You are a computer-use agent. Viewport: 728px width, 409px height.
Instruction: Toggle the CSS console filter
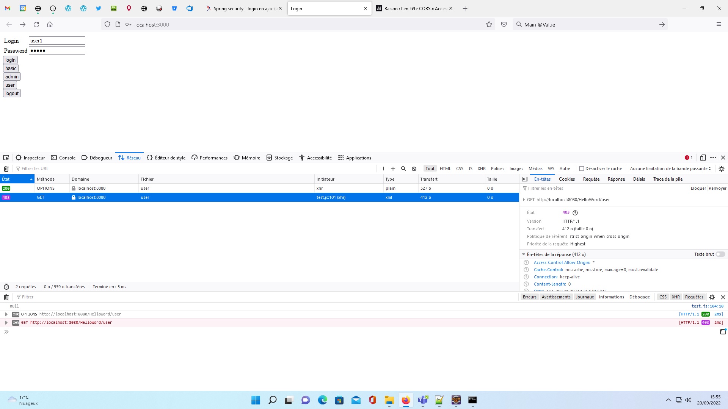tap(663, 297)
